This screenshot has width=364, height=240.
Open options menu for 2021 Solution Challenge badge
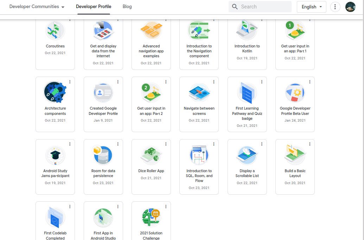click(x=166, y=206)
